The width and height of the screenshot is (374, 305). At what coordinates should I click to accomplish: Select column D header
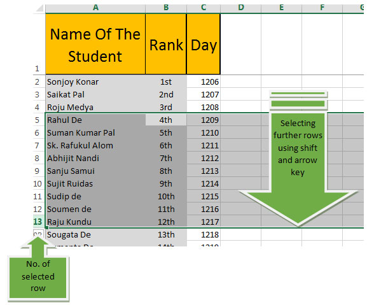tap(241, 8)
